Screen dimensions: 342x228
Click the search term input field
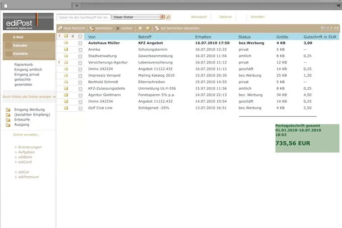[x=83, y=17]
